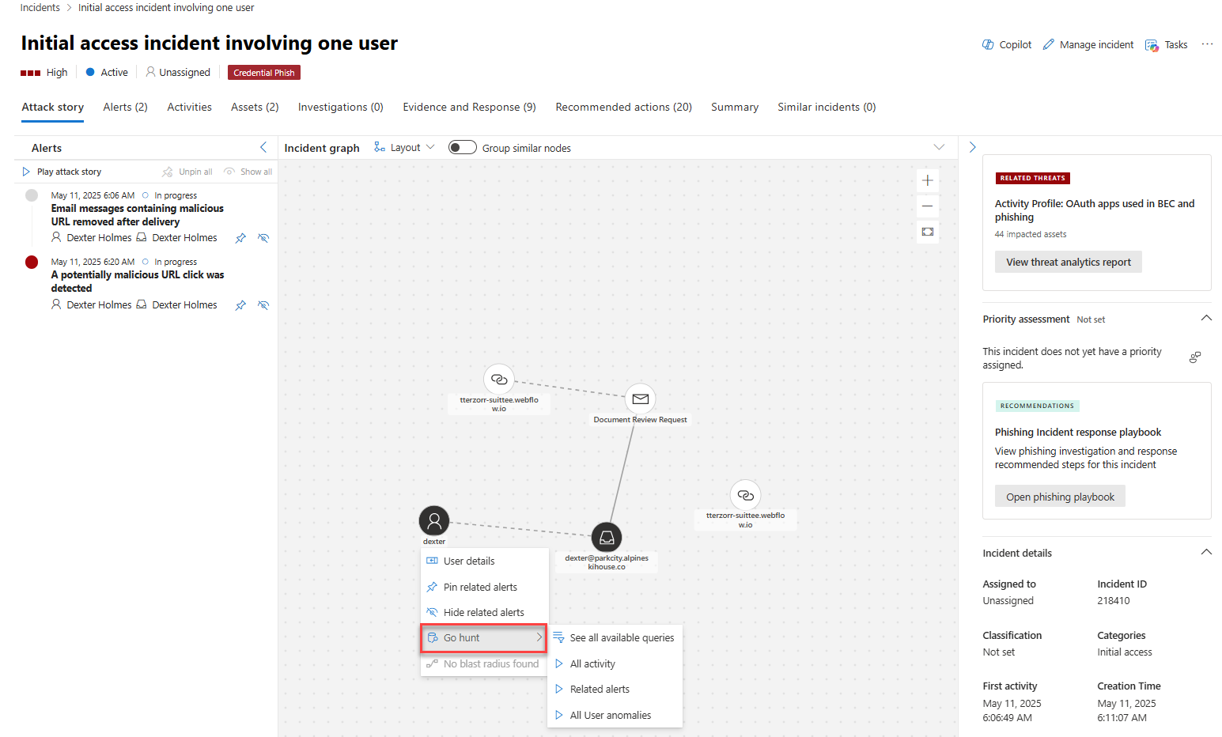1222x737 pixels.
Task: Click the Document Review Request email node
Action: (x=640, y=399)
